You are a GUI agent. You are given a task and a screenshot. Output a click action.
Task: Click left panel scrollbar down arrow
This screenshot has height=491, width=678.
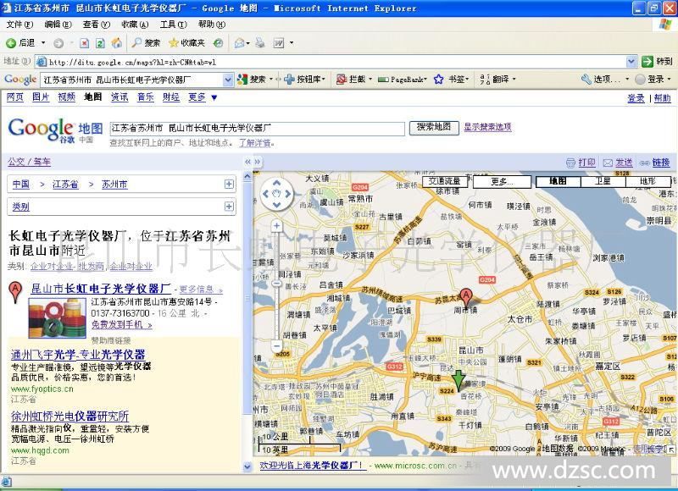point(247,466)
